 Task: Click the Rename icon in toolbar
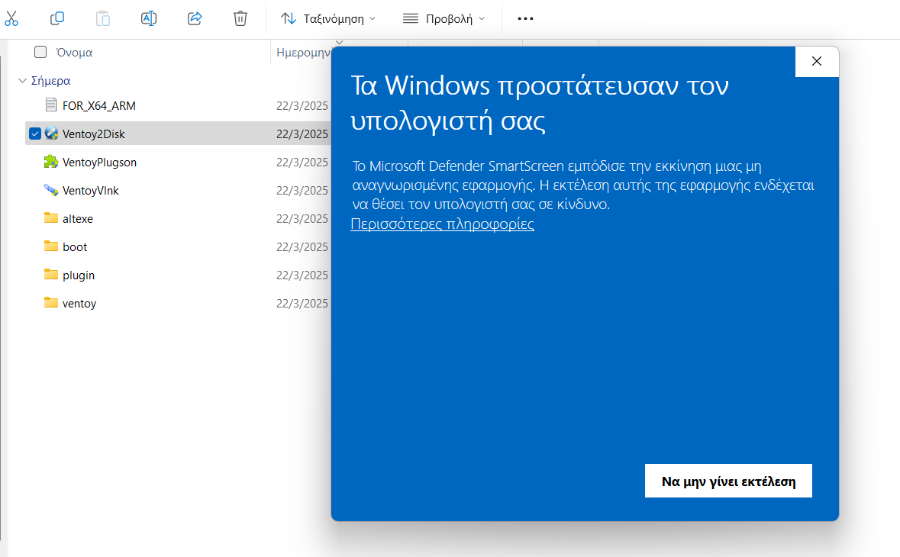pos(149,18)
